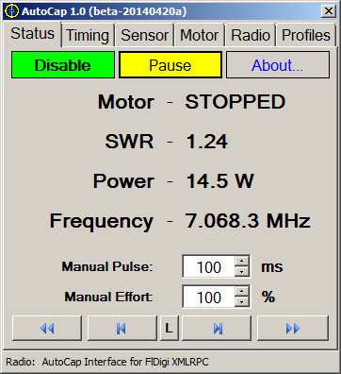Click the step-back single pulse button

(122, 329)
